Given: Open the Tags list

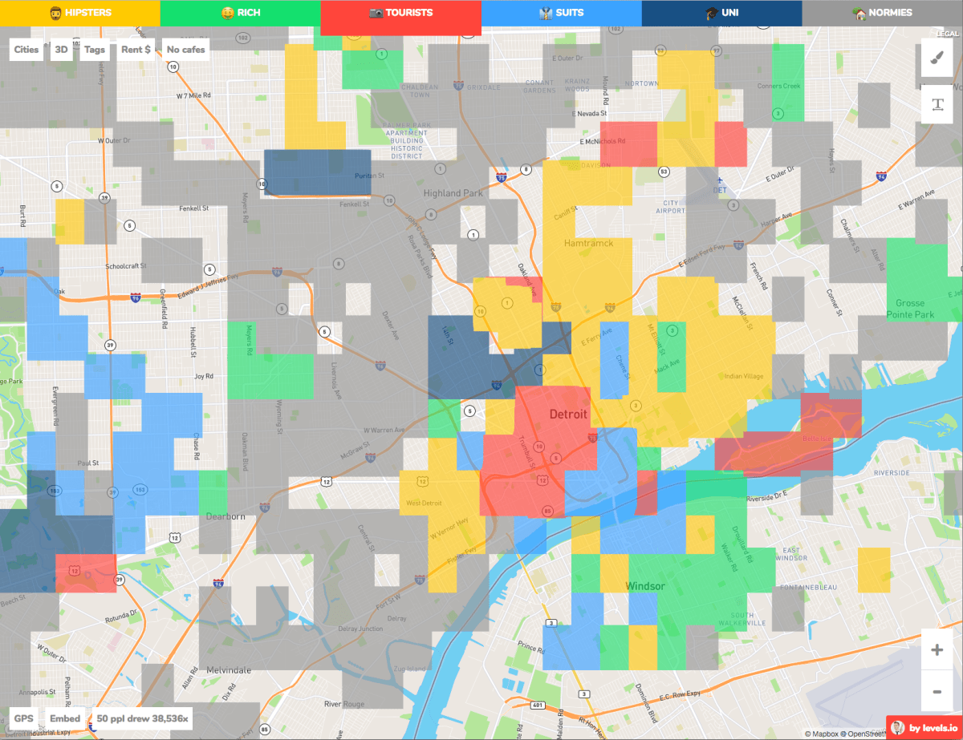Looking at the screenshot, I should [x=95, y=49].
